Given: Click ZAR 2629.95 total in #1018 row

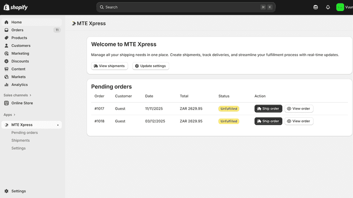Looking at the screenshot, I should 191,121.
